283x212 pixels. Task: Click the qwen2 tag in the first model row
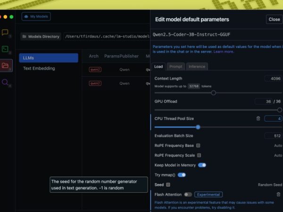click(x=95, y=70)
